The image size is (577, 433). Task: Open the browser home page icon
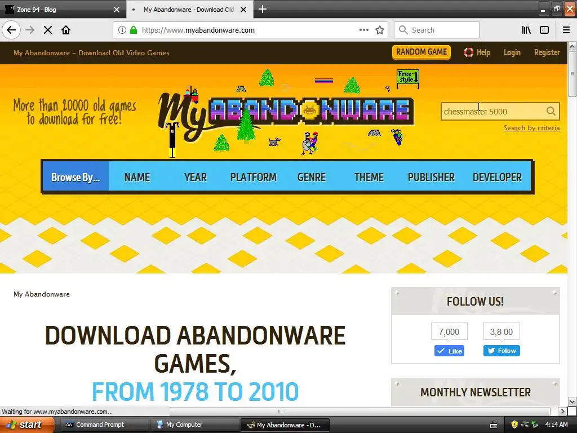point(66,30)
